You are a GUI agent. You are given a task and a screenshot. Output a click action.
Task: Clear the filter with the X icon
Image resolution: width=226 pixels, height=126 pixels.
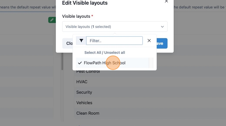point(149,41)
